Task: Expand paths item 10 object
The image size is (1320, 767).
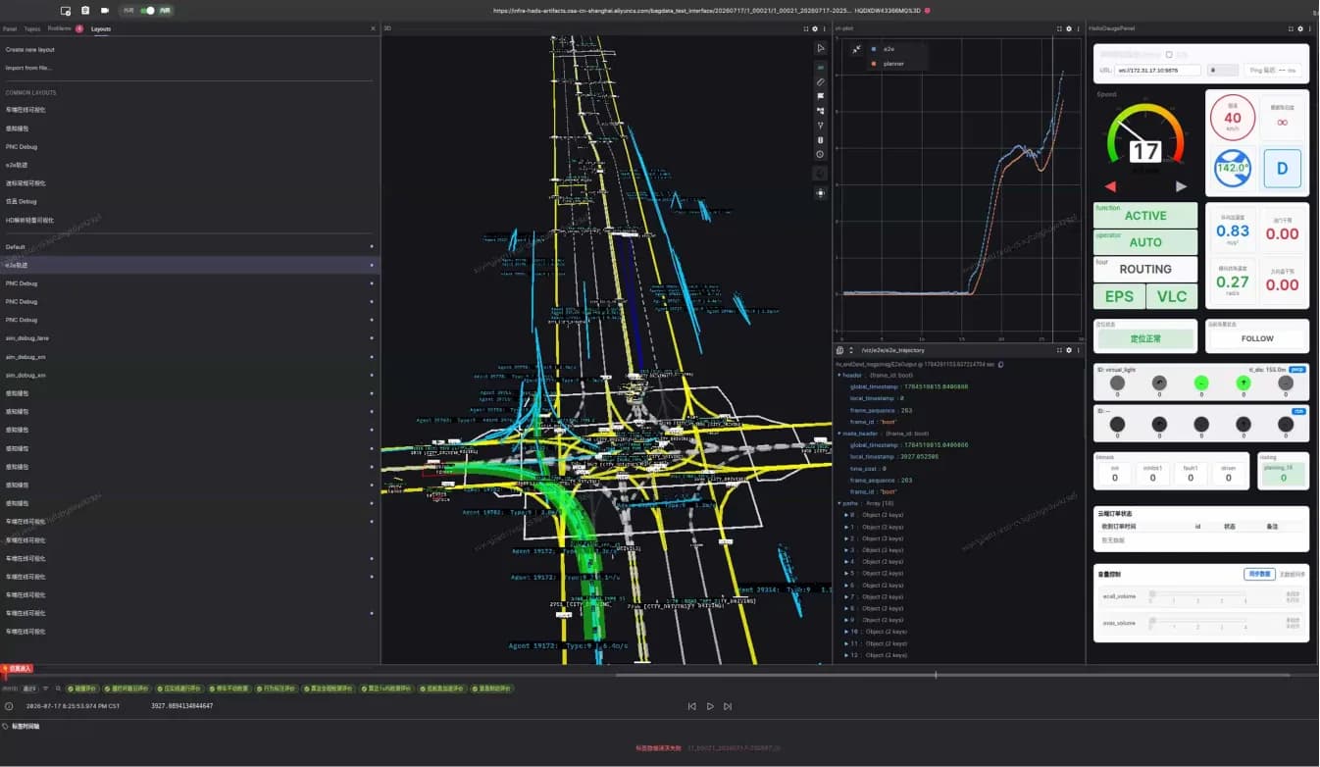Action: point(847,632)
